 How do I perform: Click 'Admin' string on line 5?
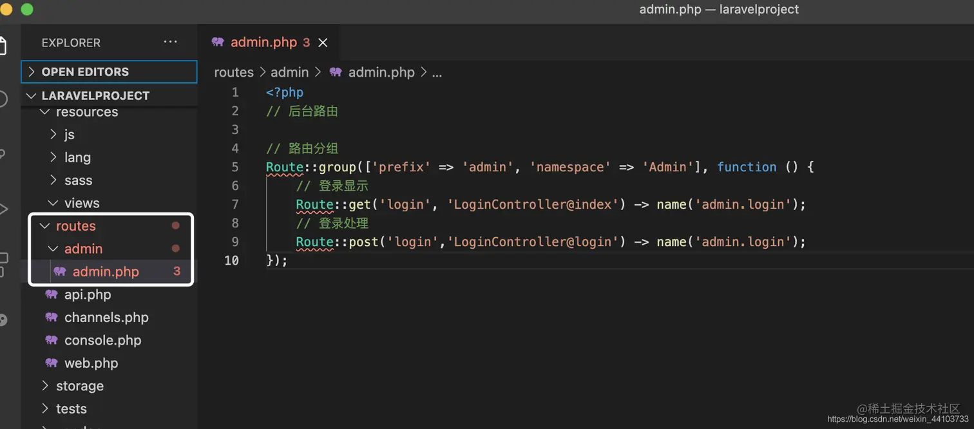coord(668,167)
